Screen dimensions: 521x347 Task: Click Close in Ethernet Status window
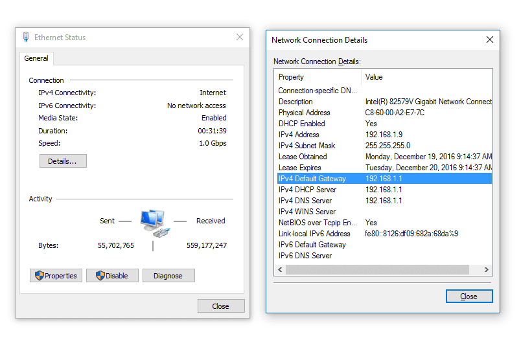221,306
